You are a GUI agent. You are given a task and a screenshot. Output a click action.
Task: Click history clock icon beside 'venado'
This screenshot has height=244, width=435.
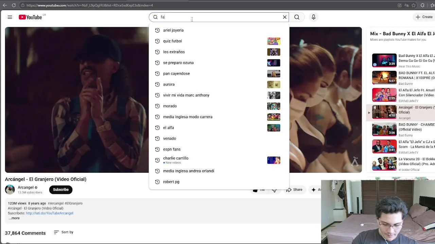157,139
